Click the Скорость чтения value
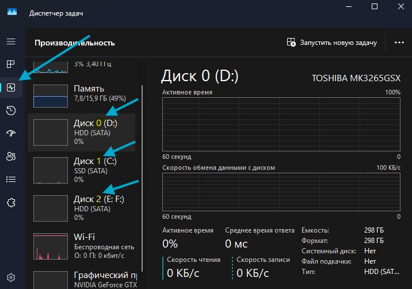Screen dimensions: 412x289 coord(183,273)
